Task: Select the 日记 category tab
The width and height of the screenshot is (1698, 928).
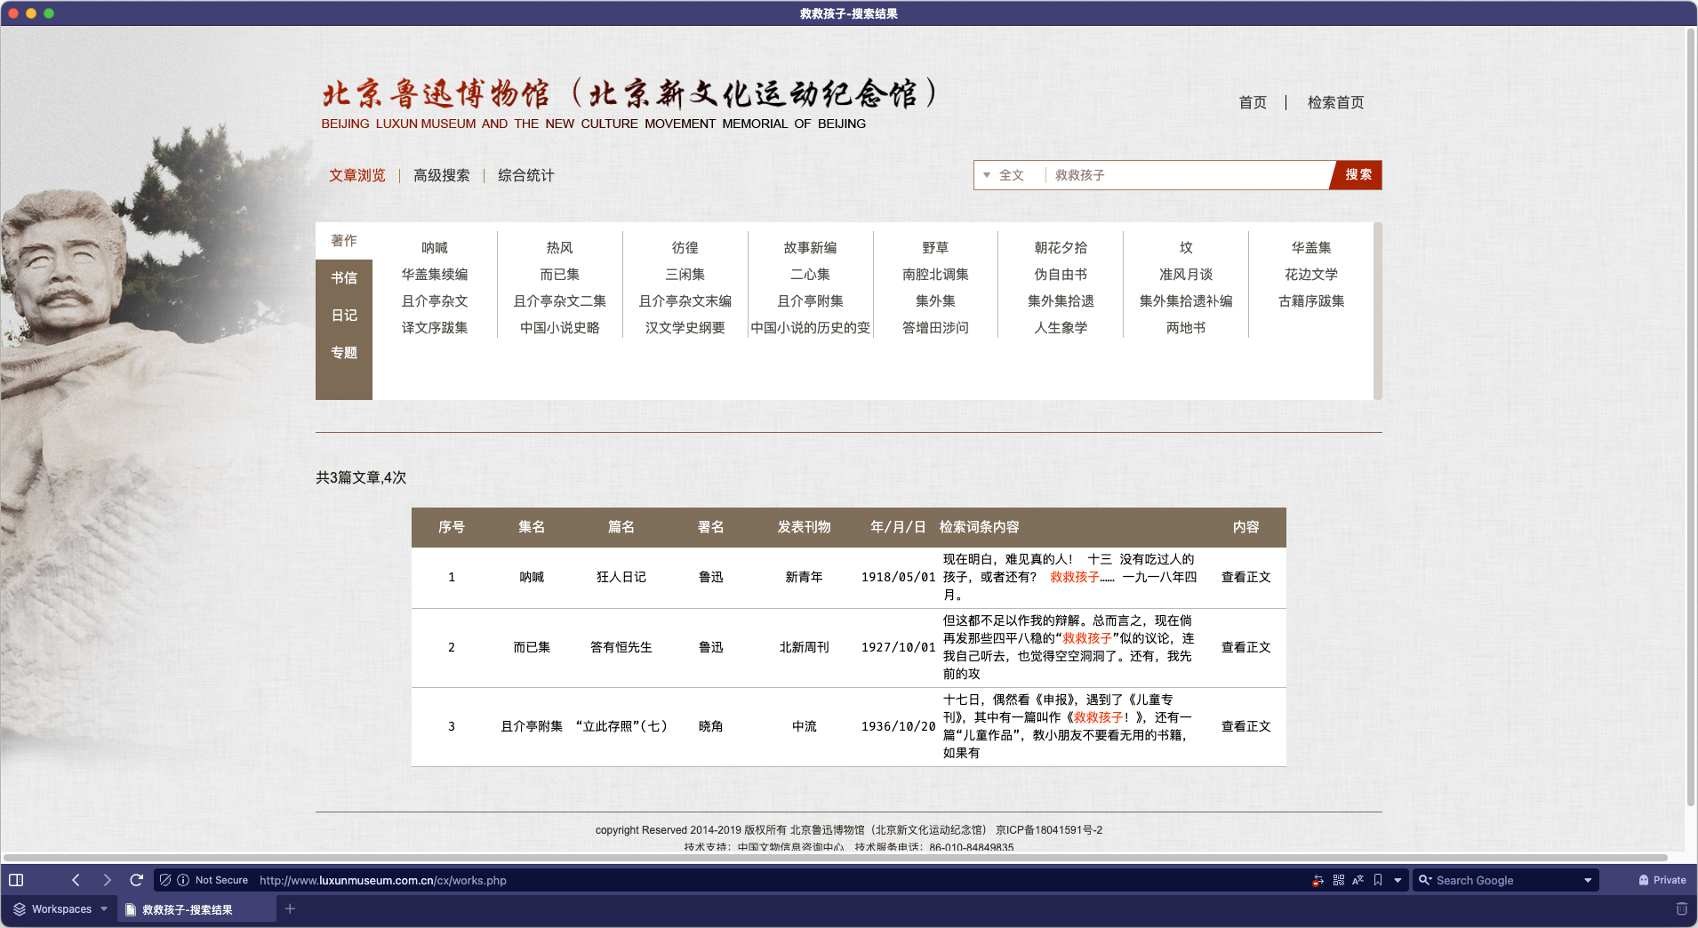Action: (344, 316)
